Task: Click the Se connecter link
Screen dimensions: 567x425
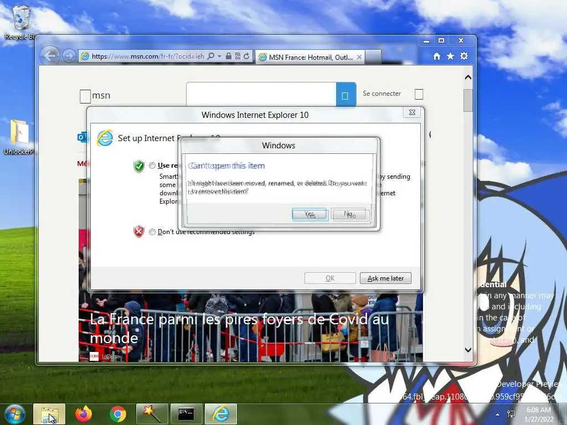Action: (382, 94)
